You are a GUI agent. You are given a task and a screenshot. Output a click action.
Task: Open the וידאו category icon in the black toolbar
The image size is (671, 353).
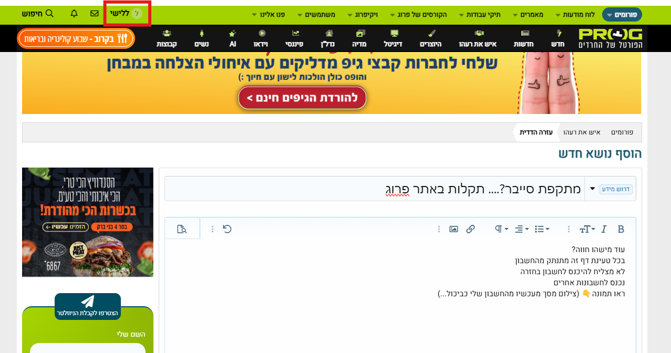tap(261, 38)
